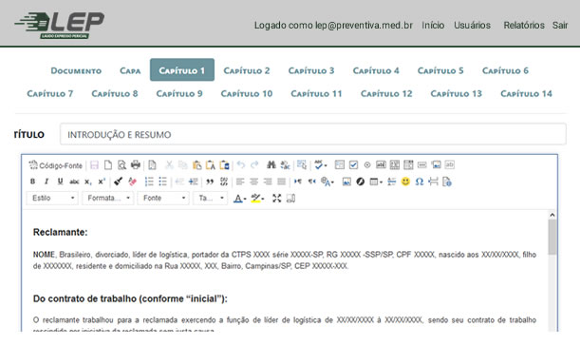Switch to the Documento tab
The image size is (580, 346).
tap(76, 70)
